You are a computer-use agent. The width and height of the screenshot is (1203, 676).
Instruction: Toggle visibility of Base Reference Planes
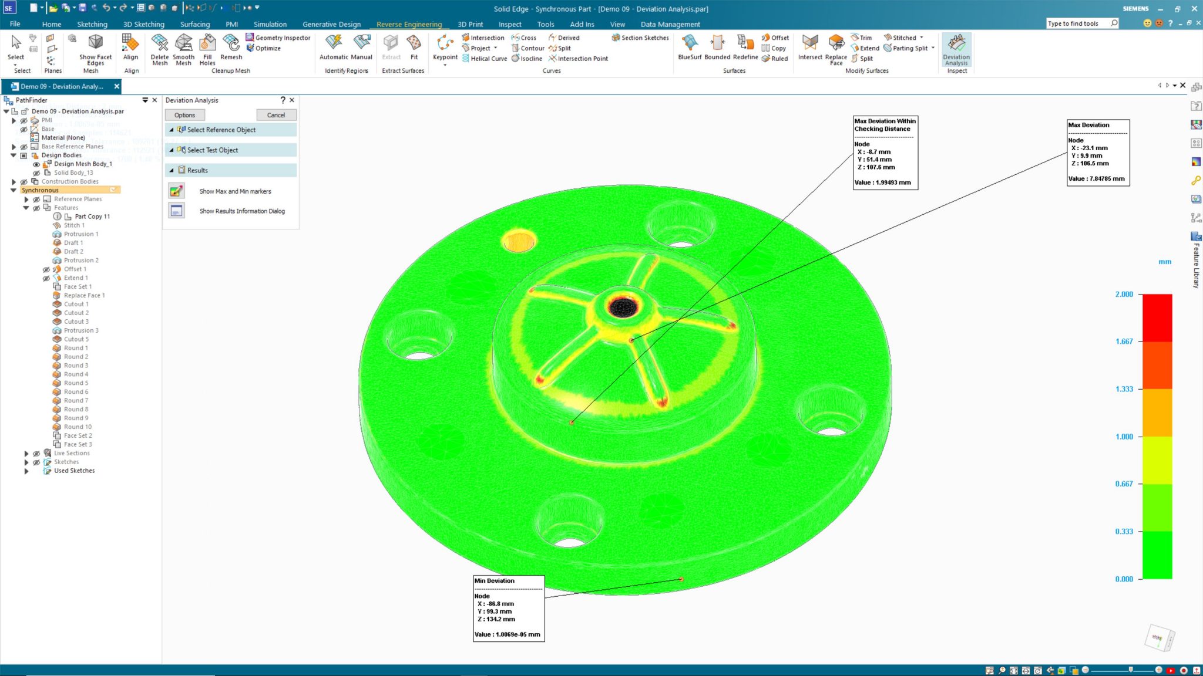point(24,147)
